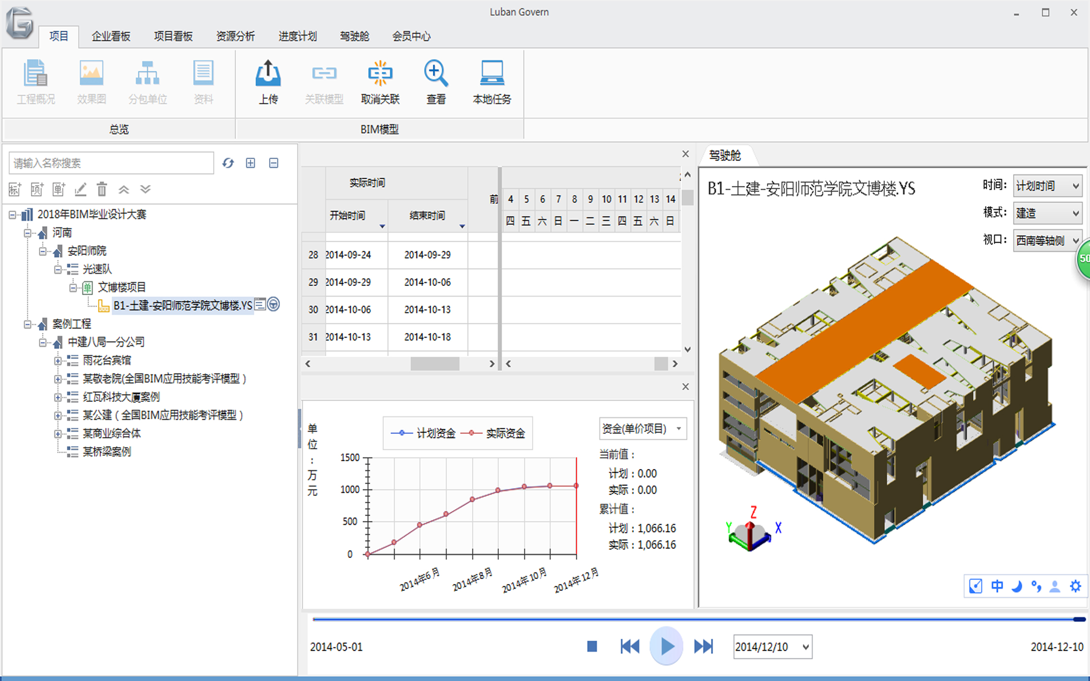Open the 模式 建造 dropdown
The width and height of the screenshot is (1090, 681).
[1048, 213]
